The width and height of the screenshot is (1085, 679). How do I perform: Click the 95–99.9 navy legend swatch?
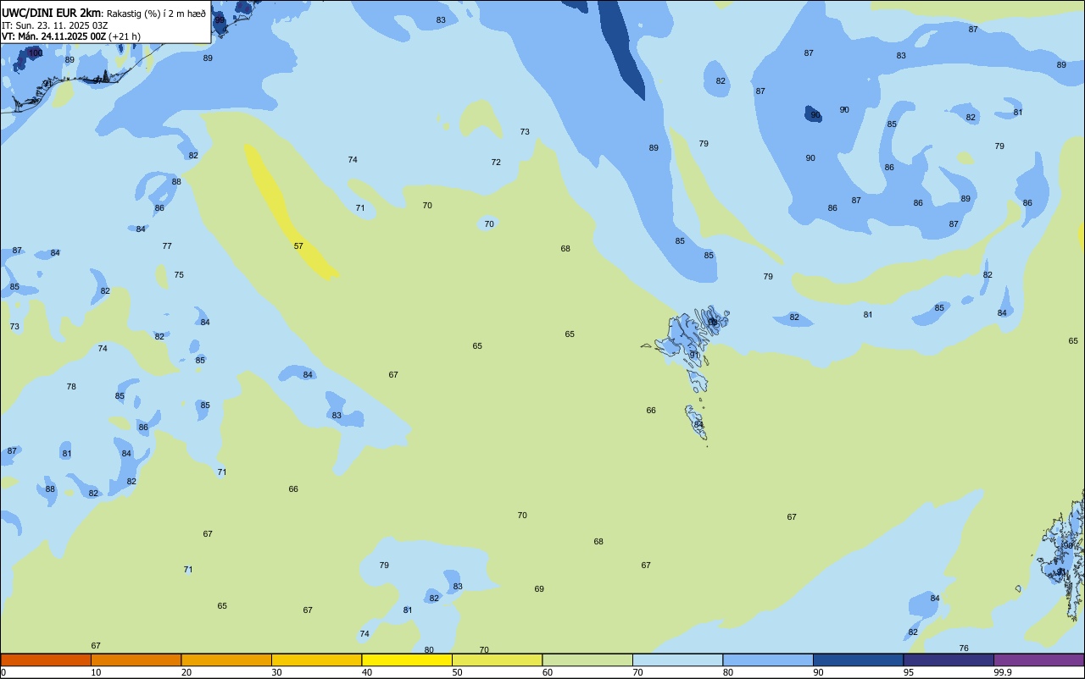(x=949, y=660)
